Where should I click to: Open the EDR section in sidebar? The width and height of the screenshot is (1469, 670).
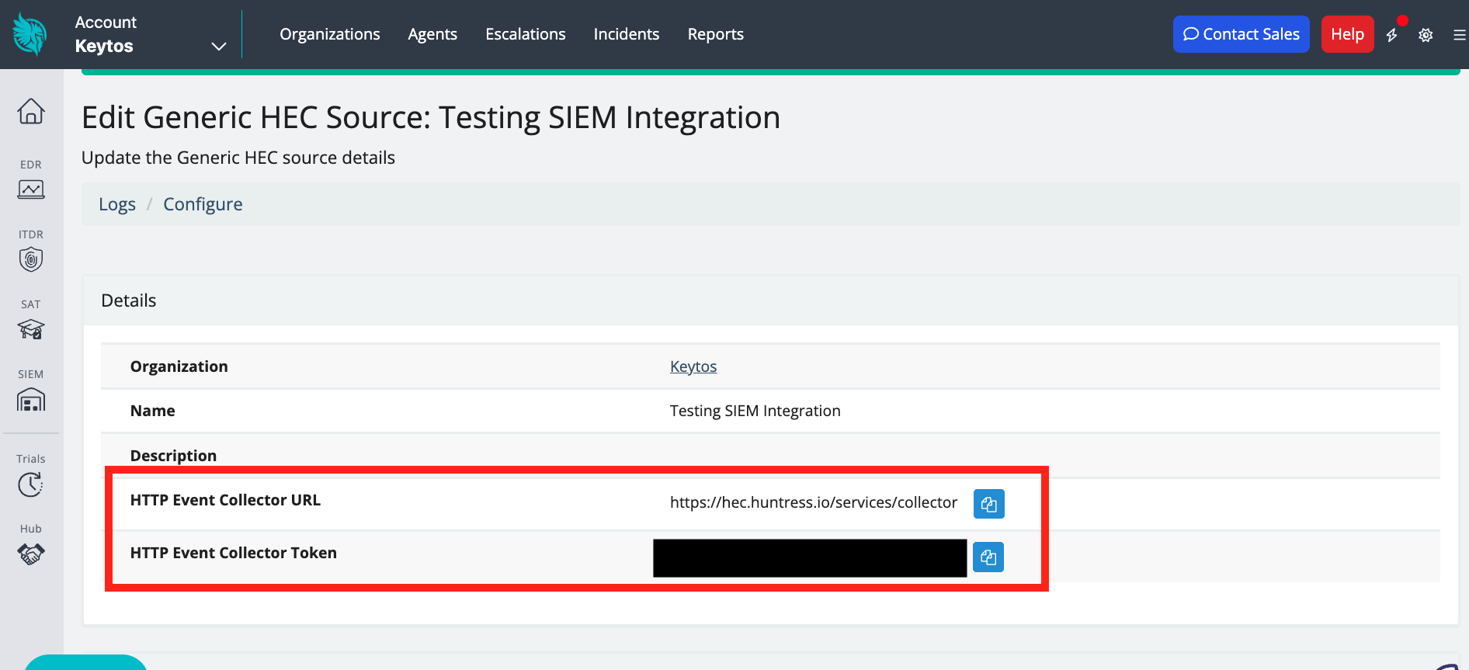click(x=31, y=189)
